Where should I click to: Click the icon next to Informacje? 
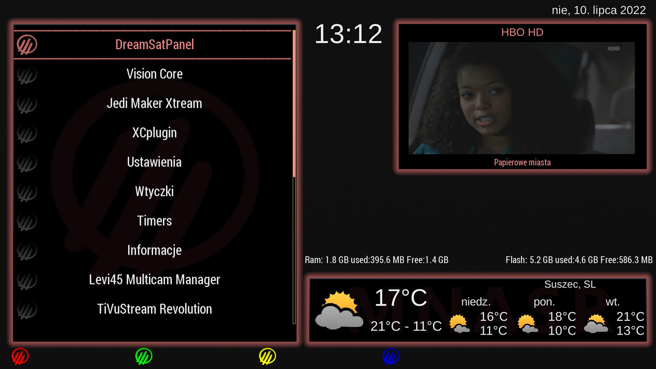pos(27,251)
